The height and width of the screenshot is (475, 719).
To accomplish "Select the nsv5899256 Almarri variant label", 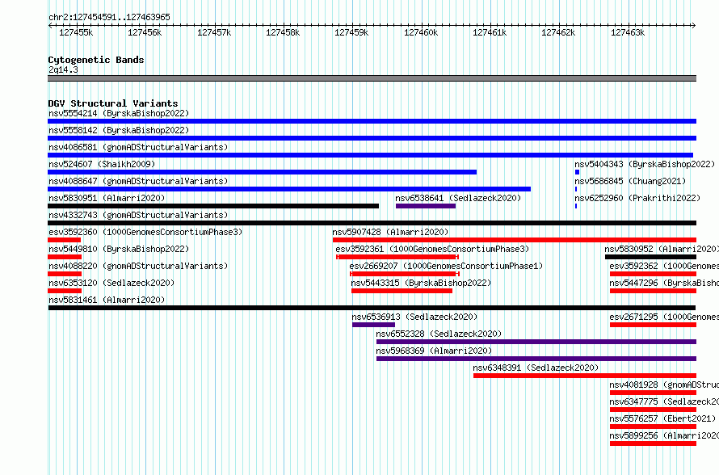I will pyautogui.click(x=664, y=435).
